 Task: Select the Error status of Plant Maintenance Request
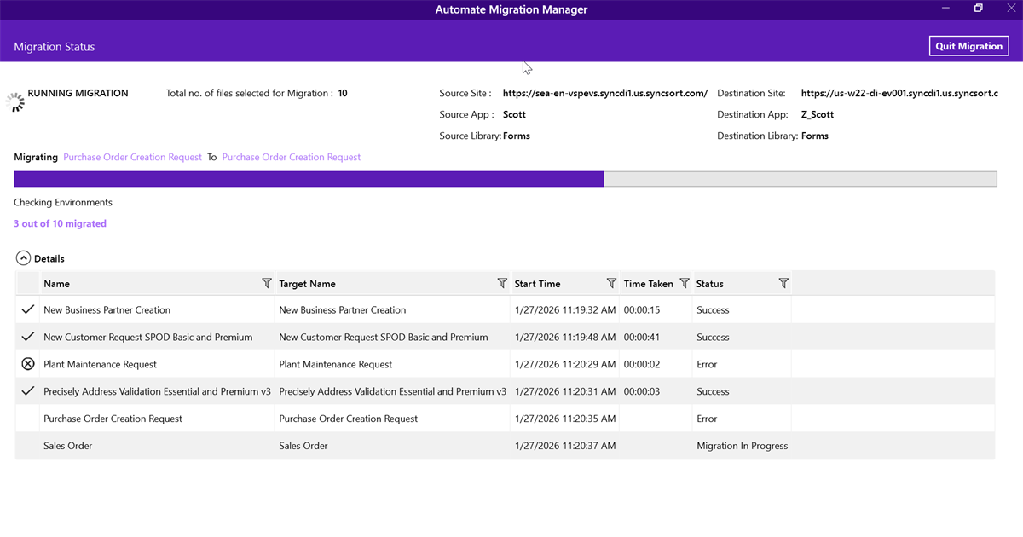707,364
